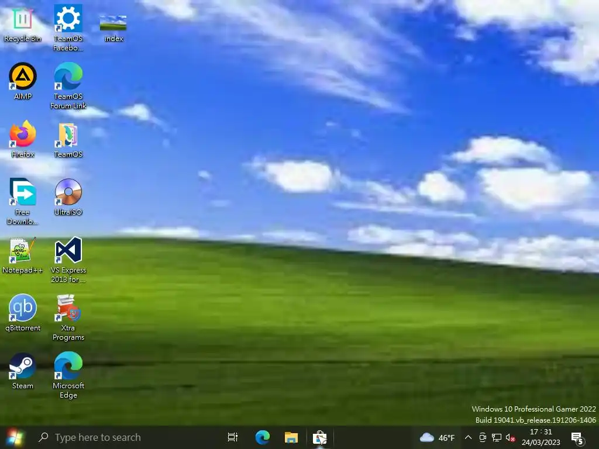Open the Recycle Bin desktop icon

click(x=23, y=25)
